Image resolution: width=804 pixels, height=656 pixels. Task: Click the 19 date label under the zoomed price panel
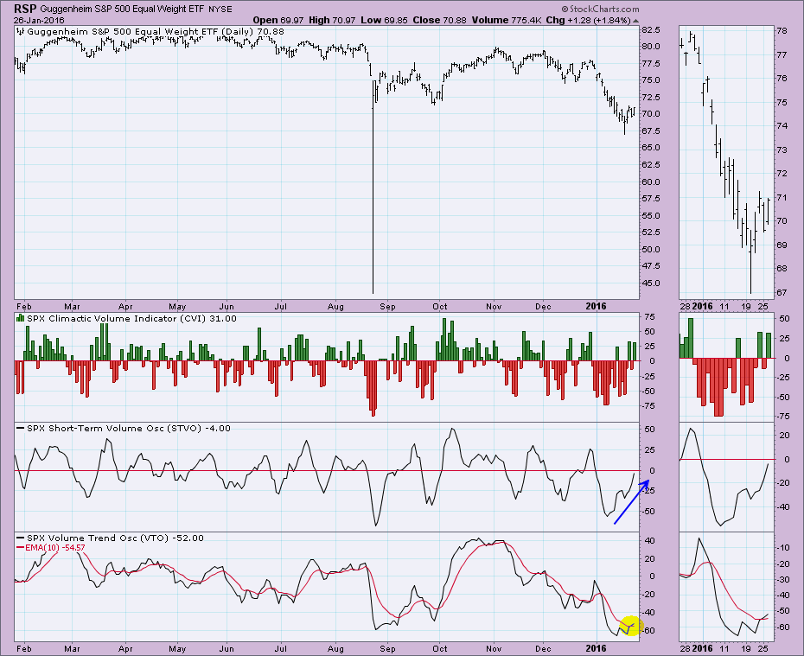(746, 306)
